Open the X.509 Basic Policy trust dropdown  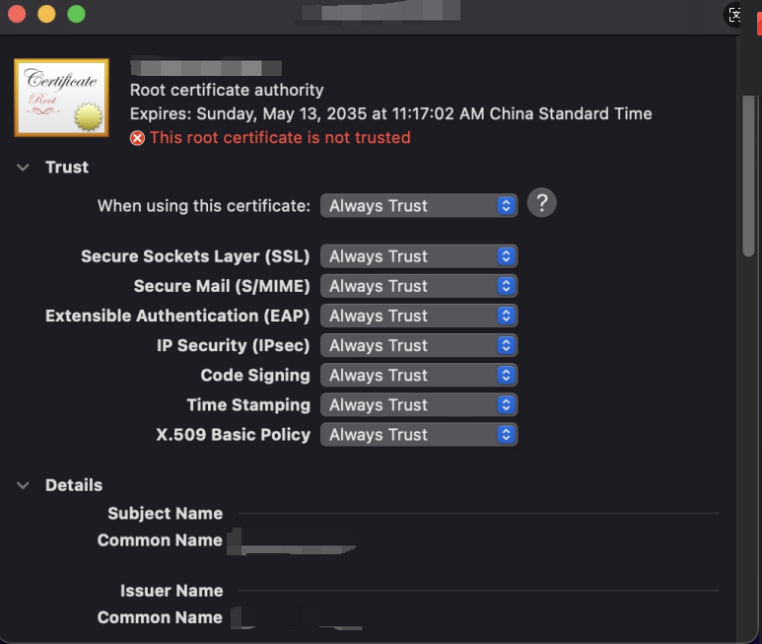[419, 434]
